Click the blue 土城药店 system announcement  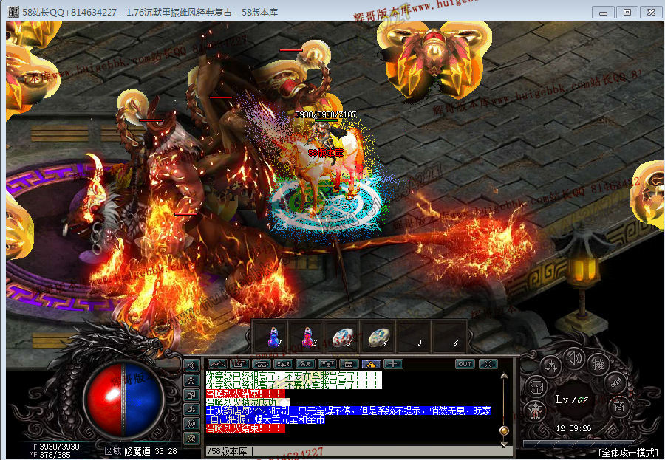(349, 415)
